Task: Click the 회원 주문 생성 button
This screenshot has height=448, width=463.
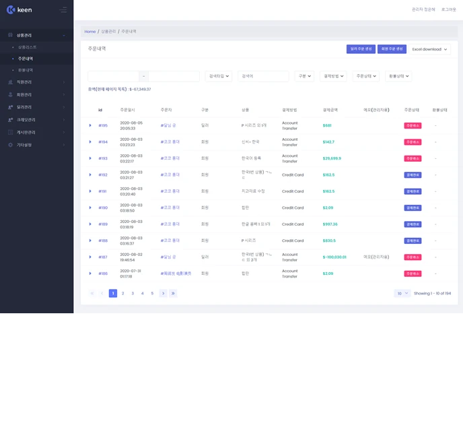Action: (392, 49)
